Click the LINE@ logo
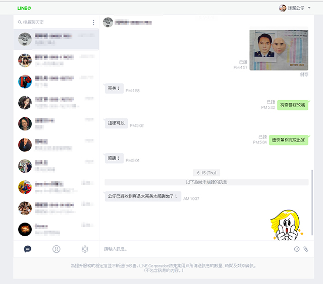Image resolution: width=323 pixels, height=284 pixels. tap(24, 8)
